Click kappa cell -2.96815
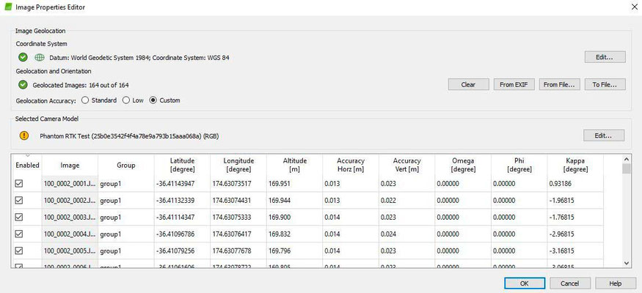This screenshot has width=642, height=293. click(575, 234)
